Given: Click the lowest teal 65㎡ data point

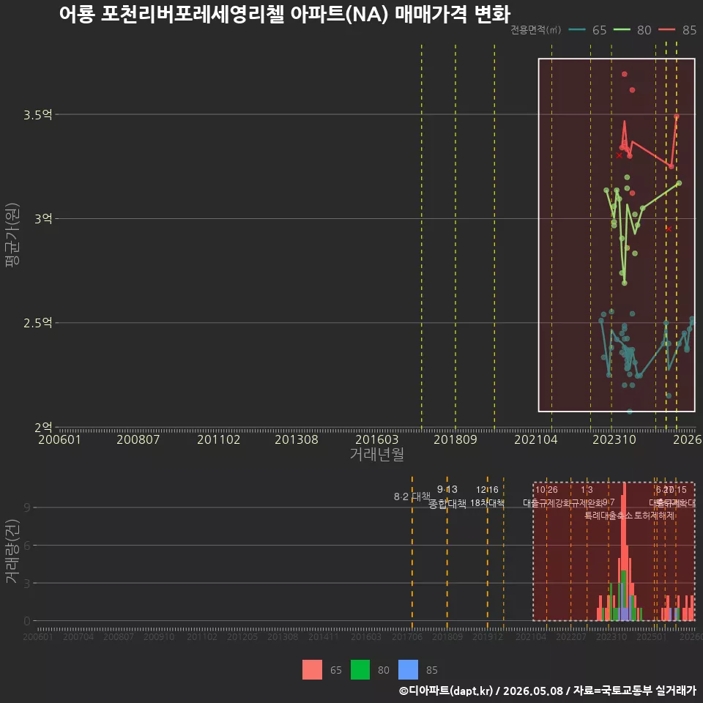Looking at the screenshot, I should (630, 411).
